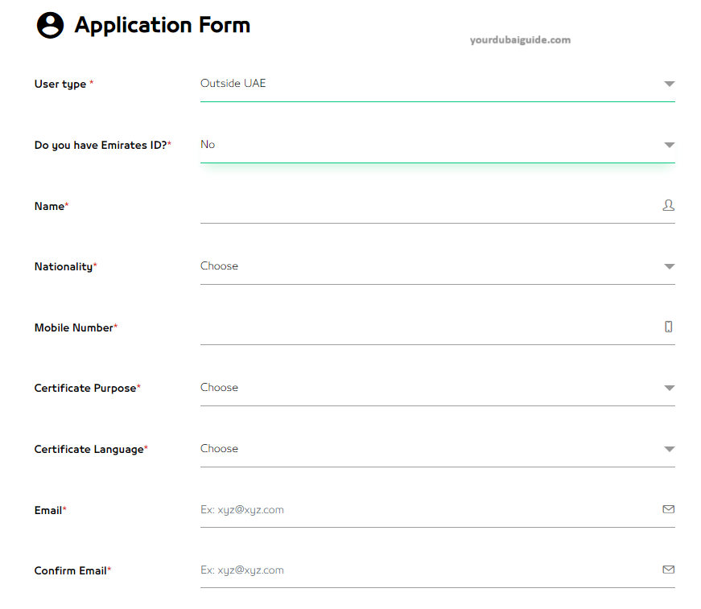Click the 'No' Emirates ID selection
The height and width of the screenshot is (609, 701).
pyautogui.click(x=208, y=144)
